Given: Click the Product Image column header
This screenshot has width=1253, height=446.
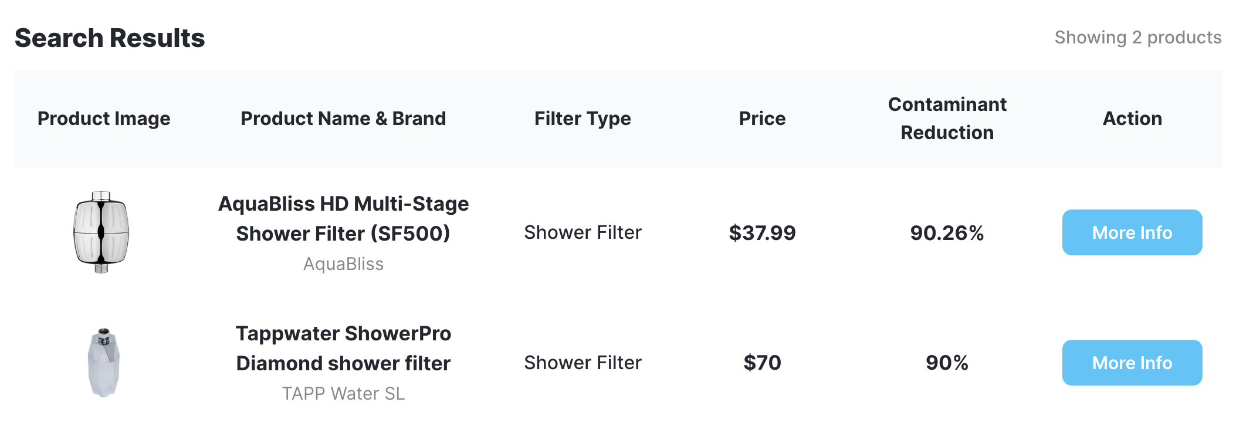Looking at the screenshot, I should (x=104, y=119).
